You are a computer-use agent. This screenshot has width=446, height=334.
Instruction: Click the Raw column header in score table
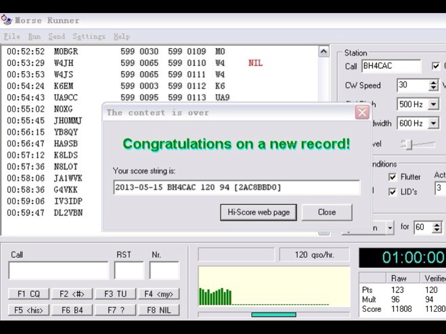click(x=403, y=278)
